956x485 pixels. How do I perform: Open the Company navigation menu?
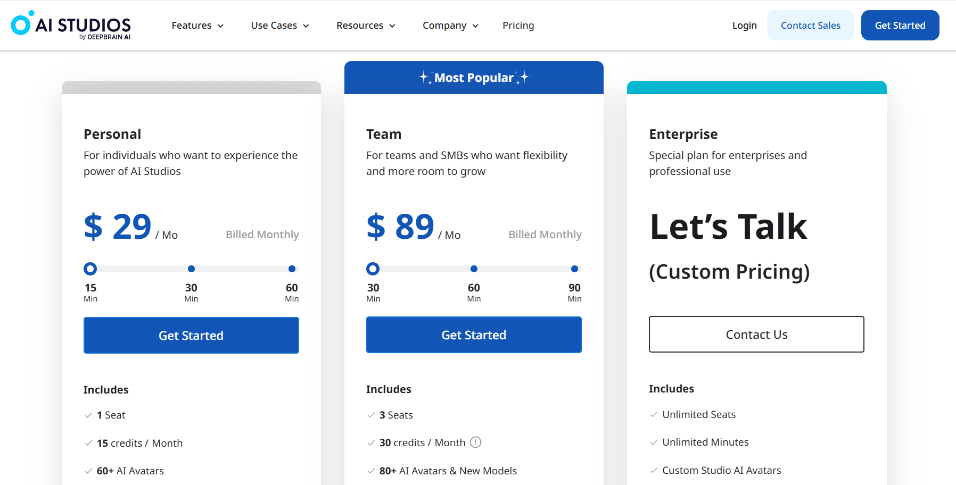point(450,26)
